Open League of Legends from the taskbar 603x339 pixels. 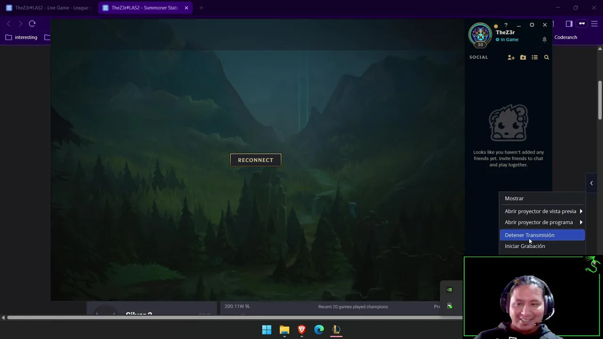[x=336, y=330]
